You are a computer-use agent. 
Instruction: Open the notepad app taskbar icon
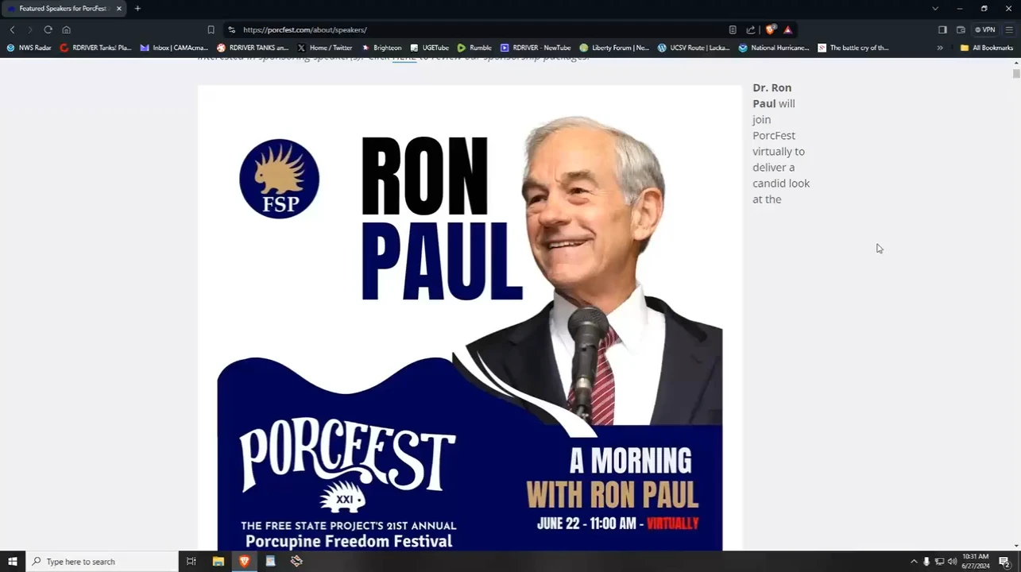click(x=270, y=562)
